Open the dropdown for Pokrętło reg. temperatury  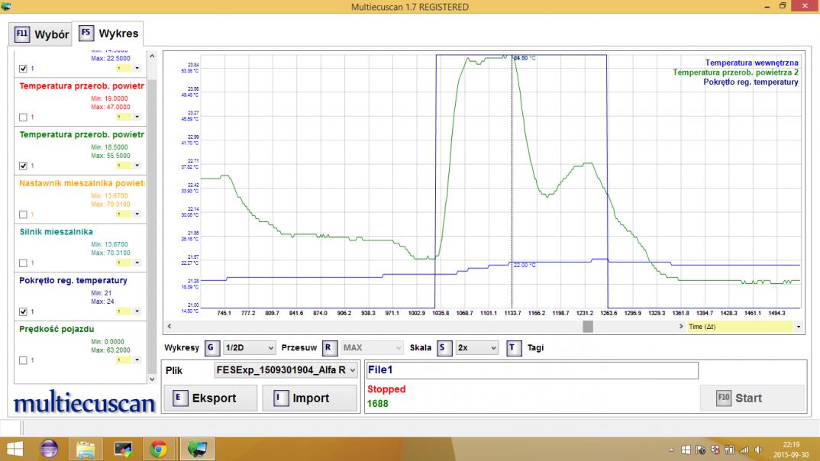point(137,311)
